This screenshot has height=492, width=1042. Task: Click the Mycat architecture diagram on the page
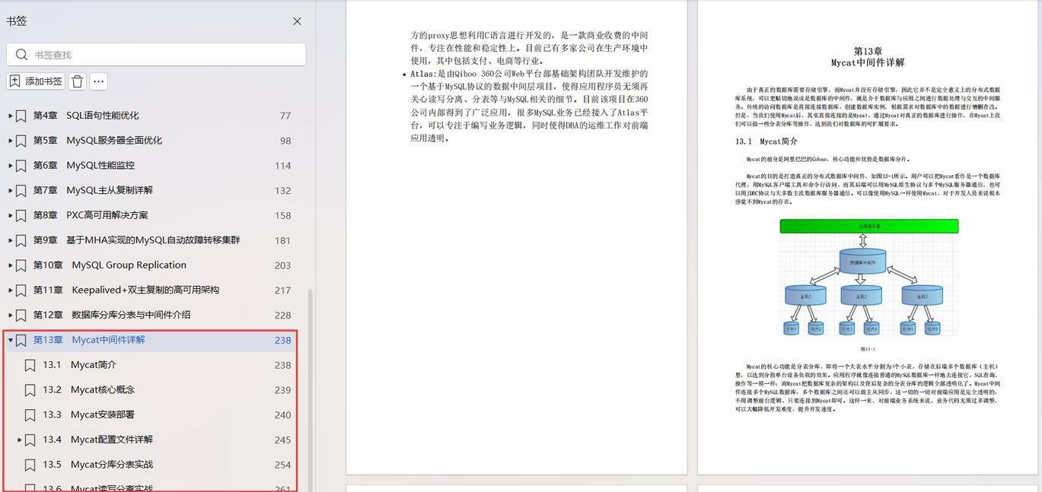(x=869, y=278)
